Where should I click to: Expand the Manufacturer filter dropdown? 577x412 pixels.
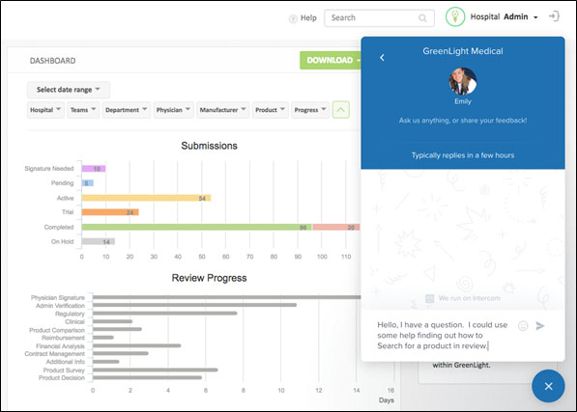click(222, 110)
